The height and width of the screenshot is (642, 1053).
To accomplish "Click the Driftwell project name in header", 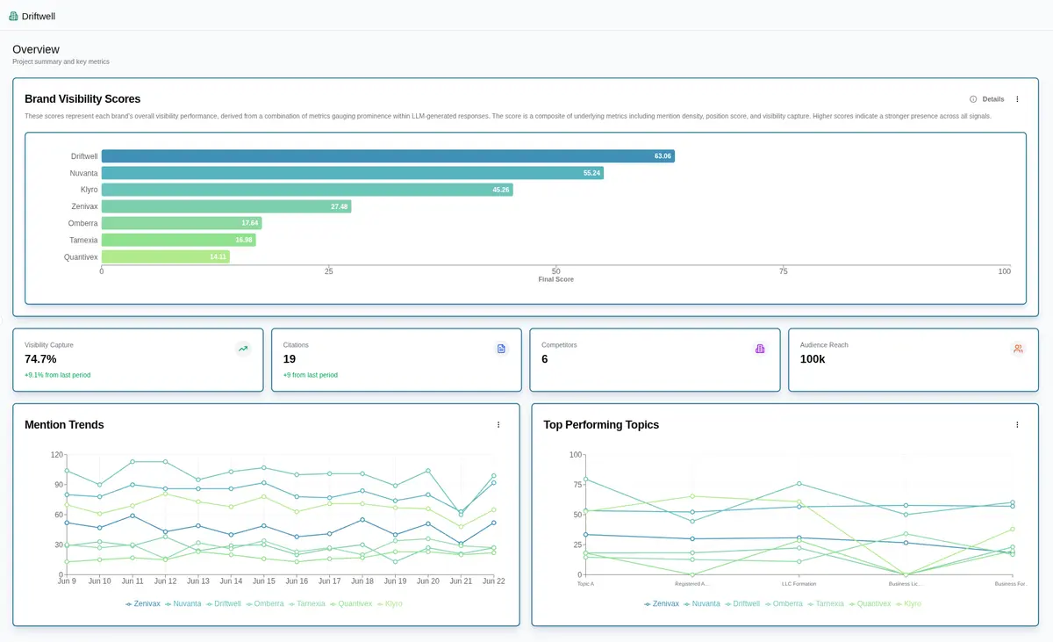I will (38, 16).
